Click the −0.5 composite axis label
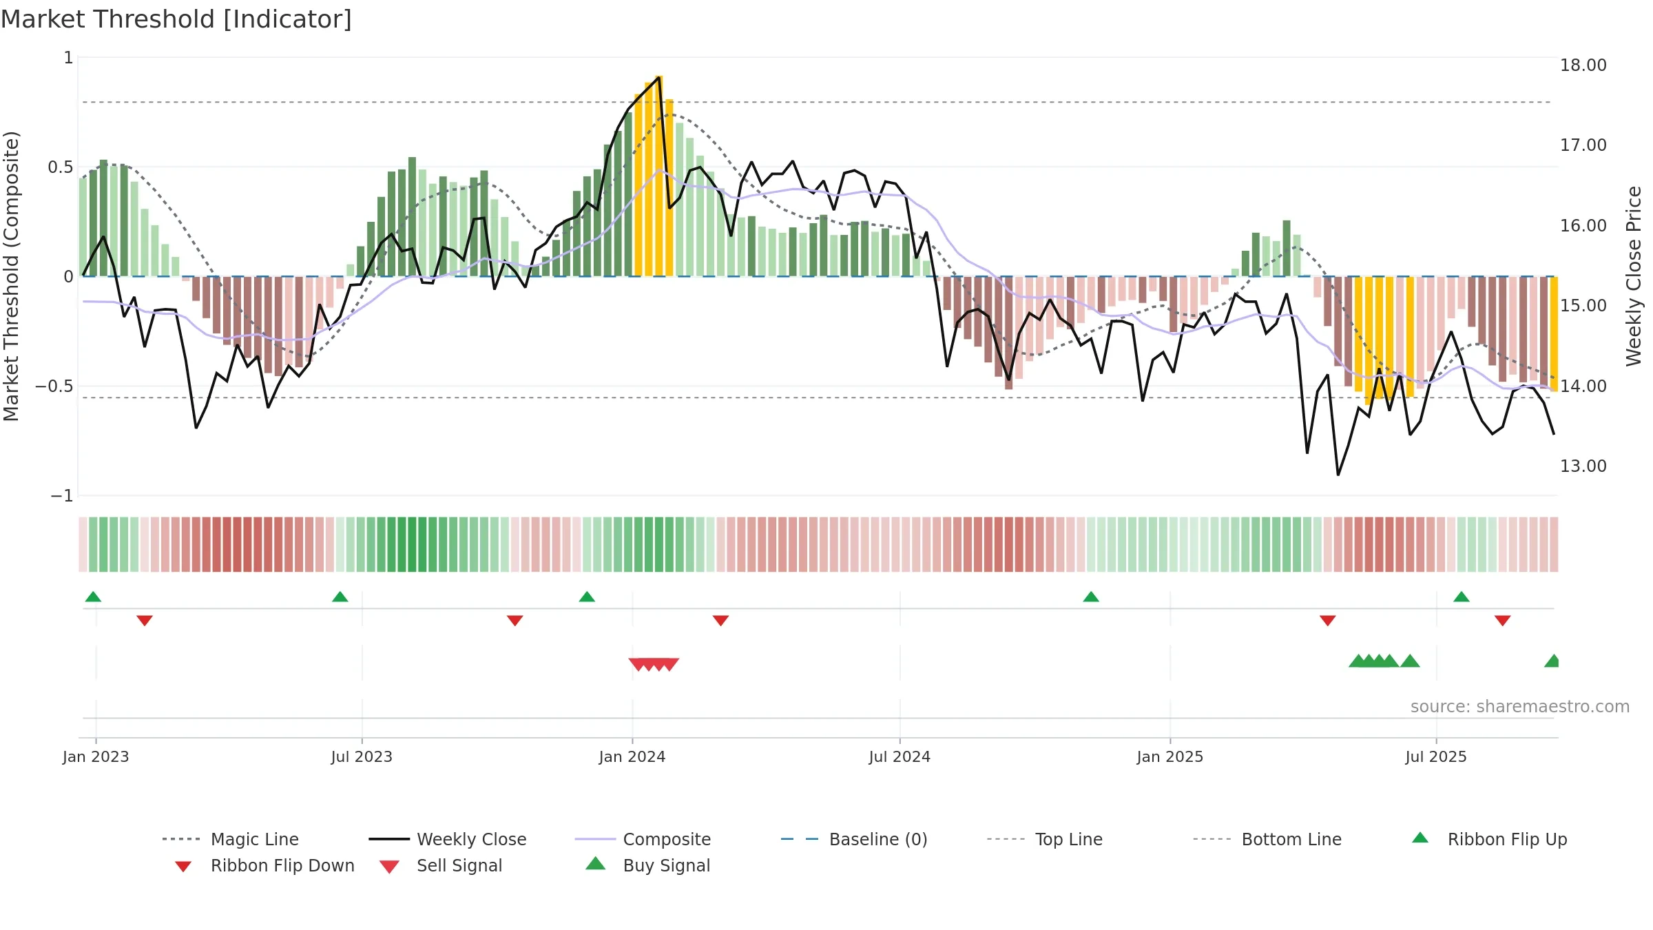This screenshot has height=930, width=1653. coord(54,386)
